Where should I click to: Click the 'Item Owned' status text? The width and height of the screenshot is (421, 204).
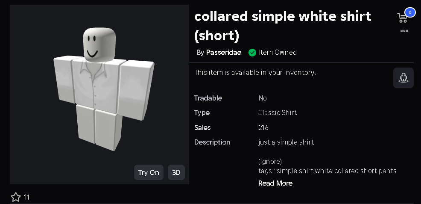click(278, 53)
